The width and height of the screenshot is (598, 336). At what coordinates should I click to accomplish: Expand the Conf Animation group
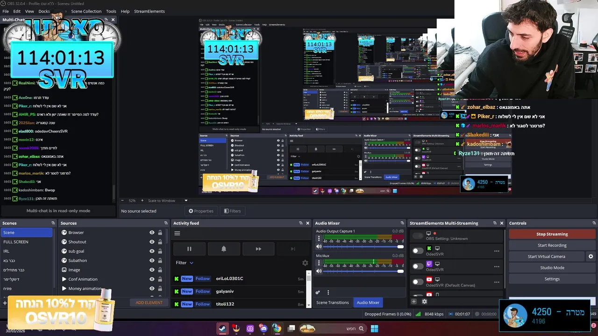[64, 279]
